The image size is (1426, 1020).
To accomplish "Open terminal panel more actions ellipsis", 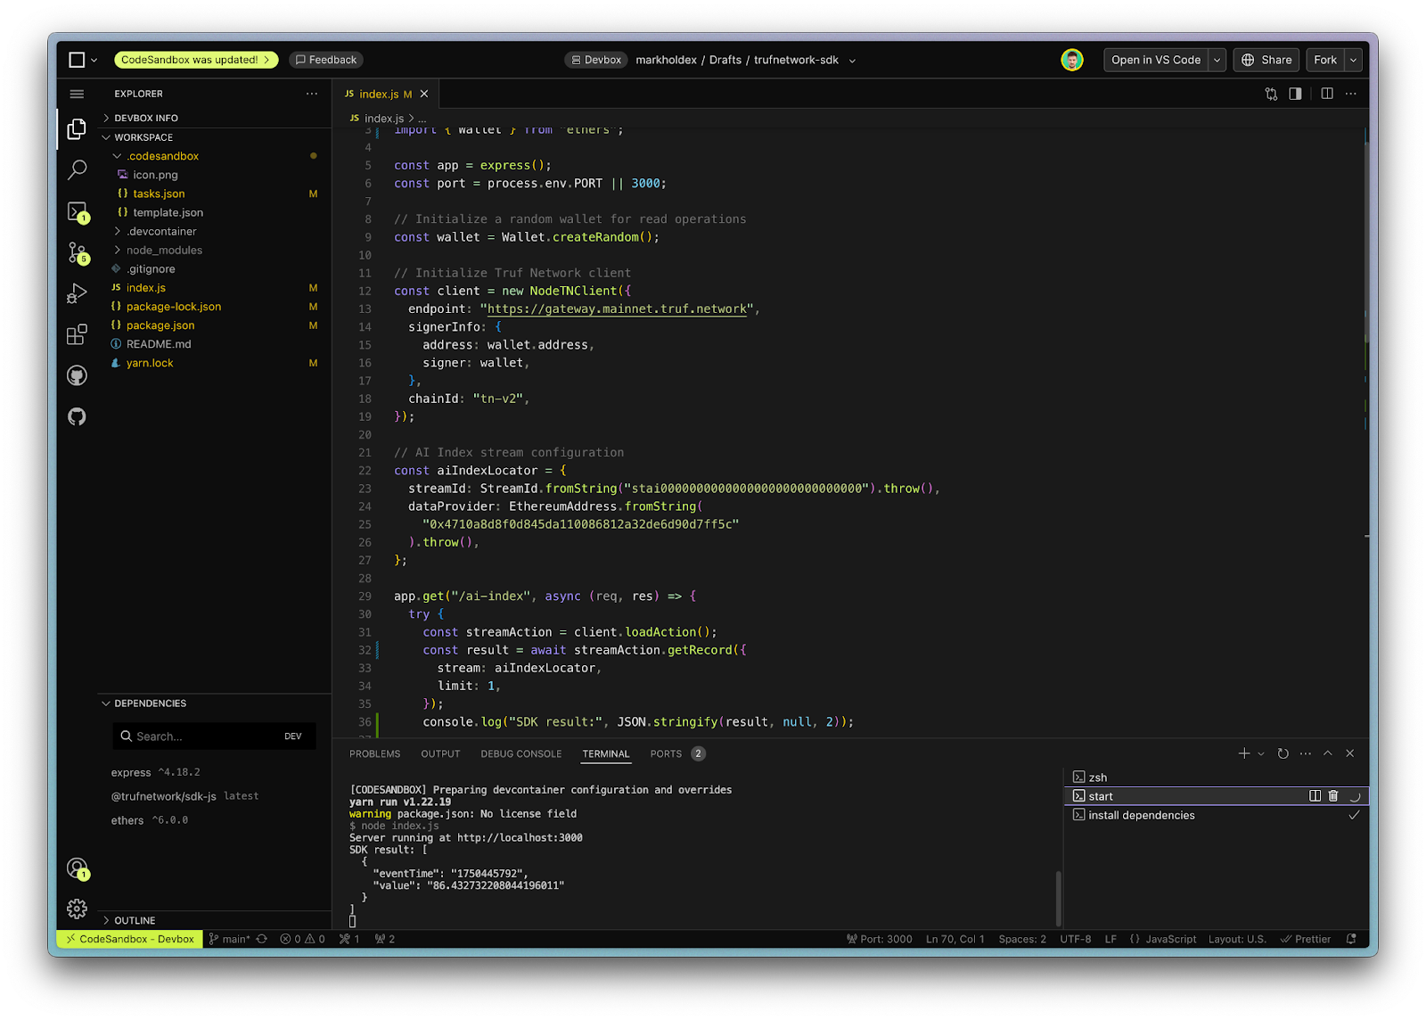I will (1306, 753).
